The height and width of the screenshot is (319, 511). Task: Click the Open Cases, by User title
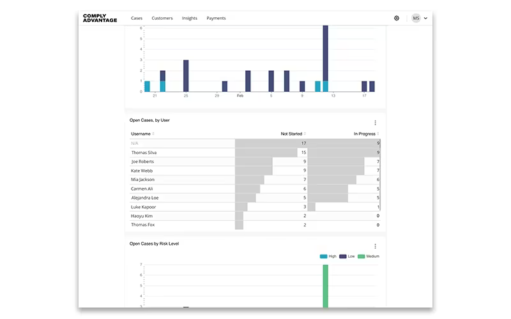click(x=149, y=120)
